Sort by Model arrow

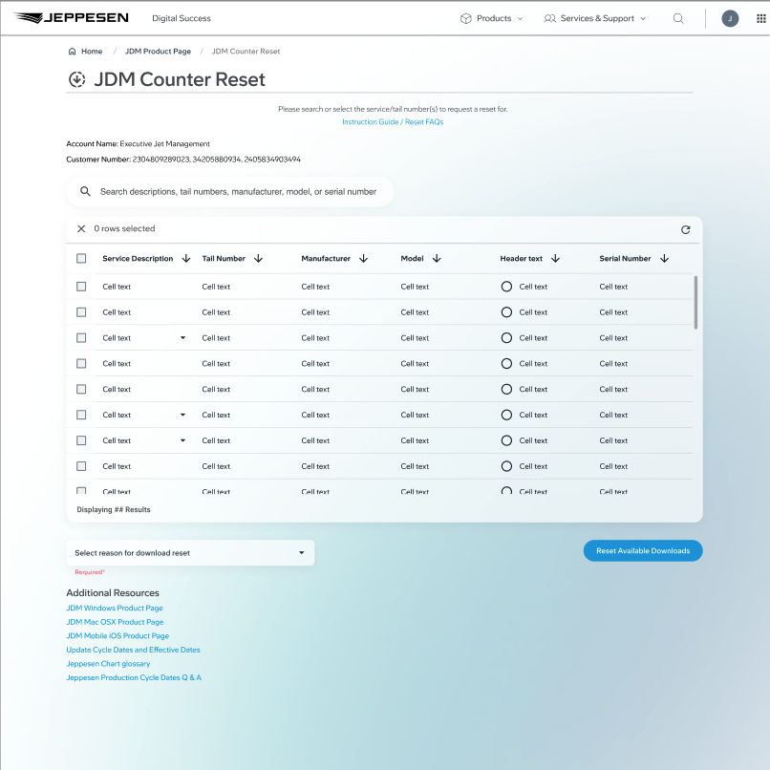[x=437, y=258]
